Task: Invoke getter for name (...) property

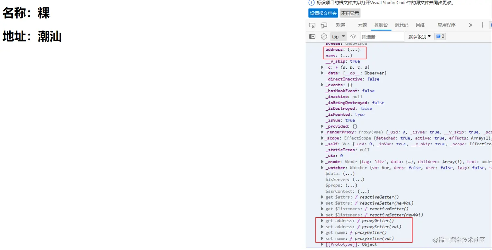Action: point(346,56)
